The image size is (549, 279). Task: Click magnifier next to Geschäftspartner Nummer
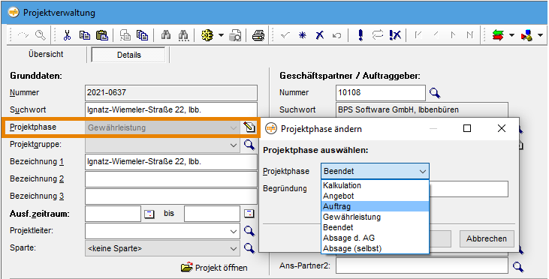coord(435,93)
